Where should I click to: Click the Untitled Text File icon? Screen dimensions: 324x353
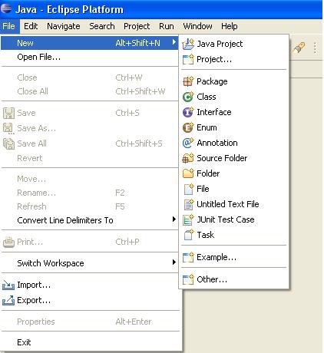[x=189, y=204]
